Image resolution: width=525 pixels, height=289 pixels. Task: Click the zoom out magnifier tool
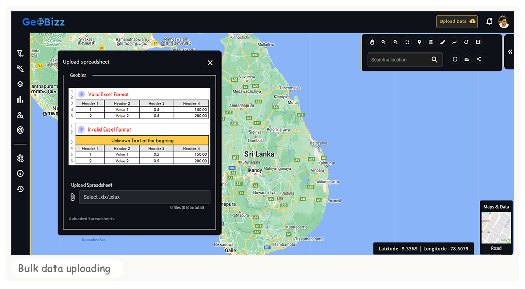396,42
